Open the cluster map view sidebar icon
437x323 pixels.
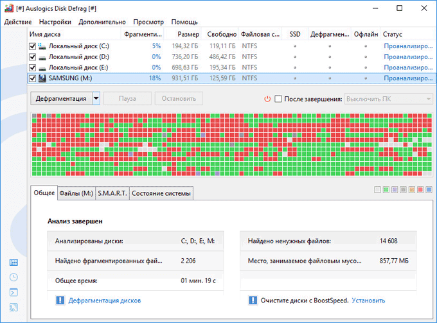pyautogui.click(x=13, y=262)
